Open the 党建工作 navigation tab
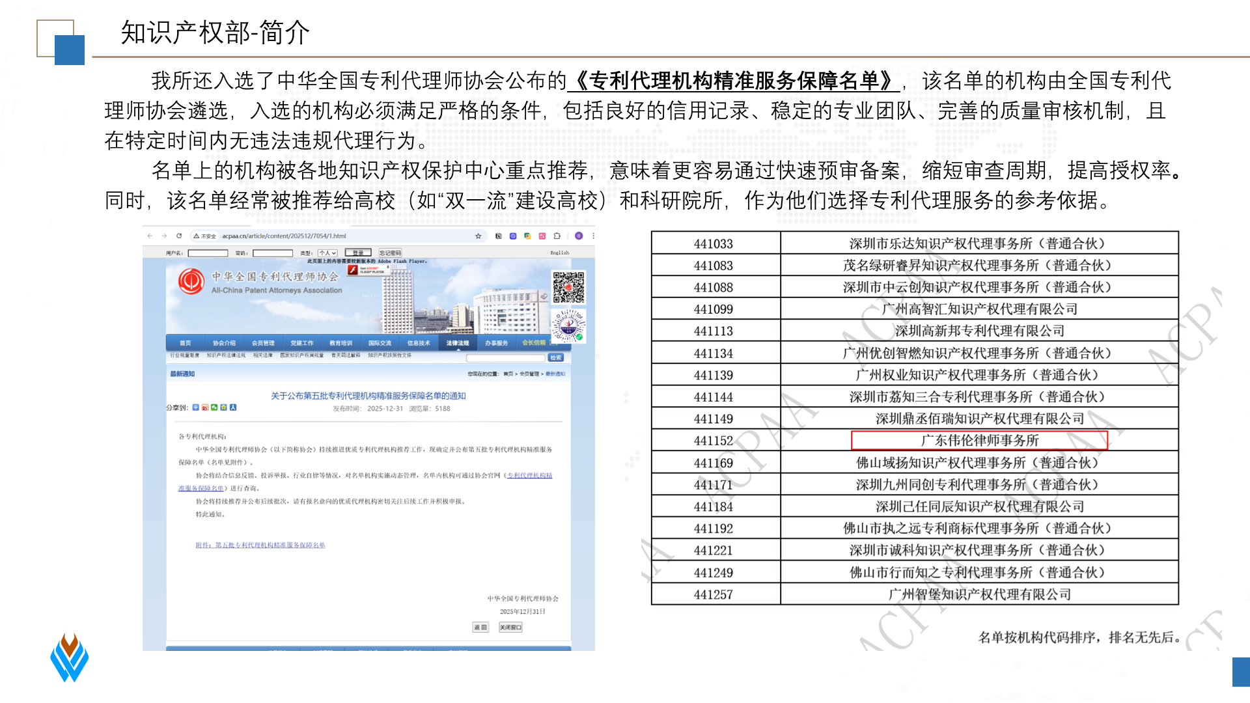Image resolution: width=1250 pixels, height=703 pixels. click(x=302, y=343)
